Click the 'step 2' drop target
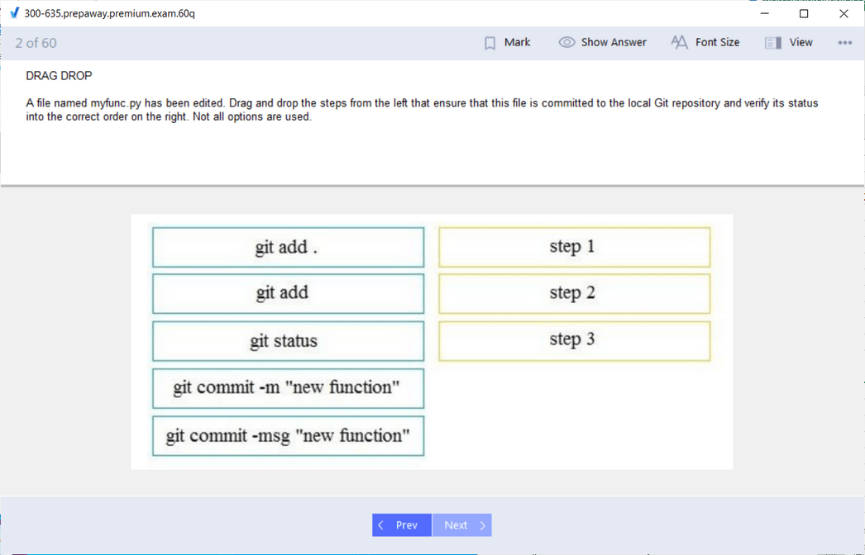Image resolution: width=865 pixels, height=555 pixels. (x=574, y=294)
